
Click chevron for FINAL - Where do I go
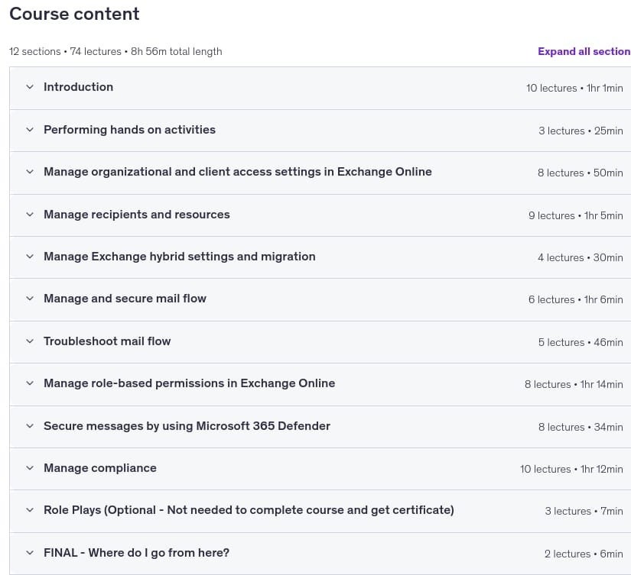[x=30, y=553]
